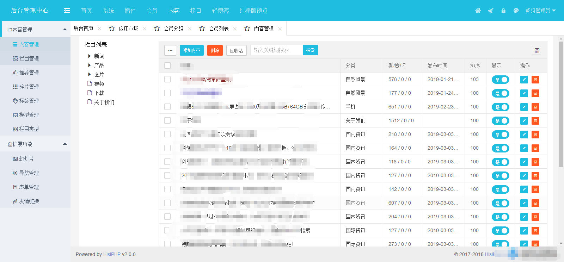Expand the 新闻 tree node
Screen dimensions: 564x262
[89, 56]
